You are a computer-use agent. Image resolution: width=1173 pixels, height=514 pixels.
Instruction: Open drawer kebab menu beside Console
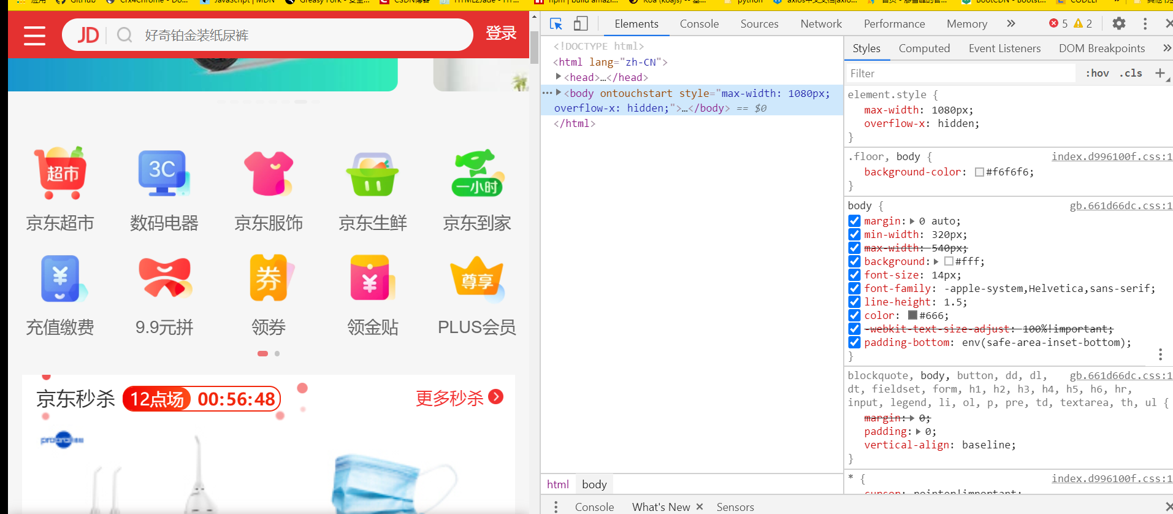click(x=556, y=507)
